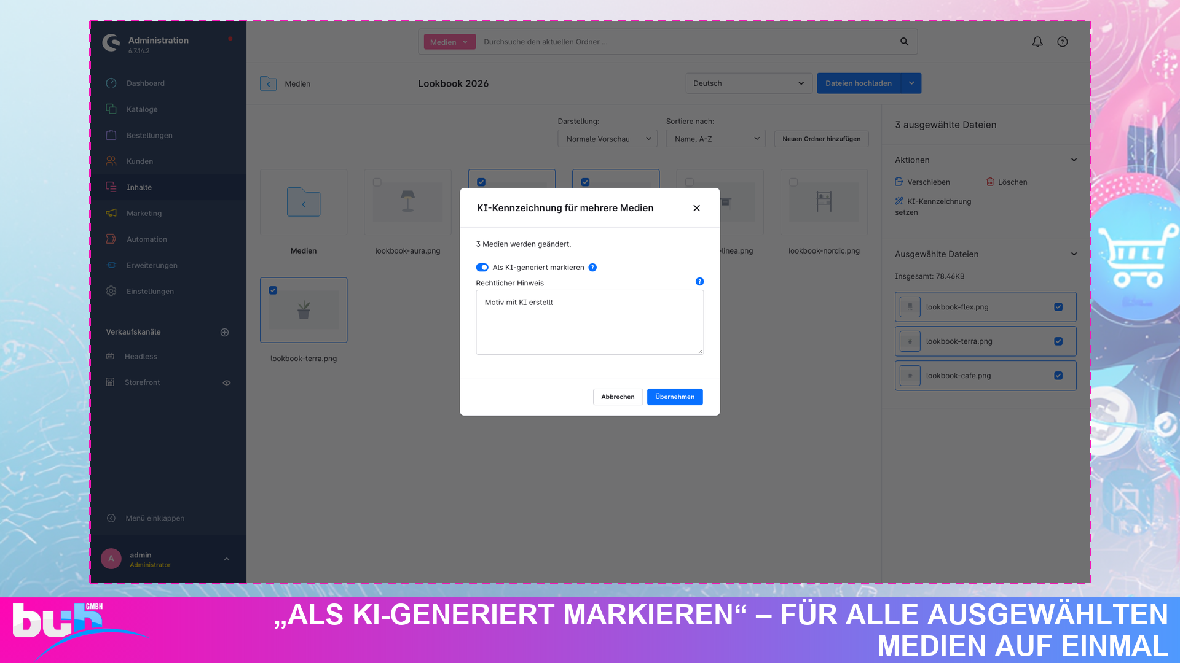
Task: Open the help question mark icon in header
Action: (x=1063, y=42)
